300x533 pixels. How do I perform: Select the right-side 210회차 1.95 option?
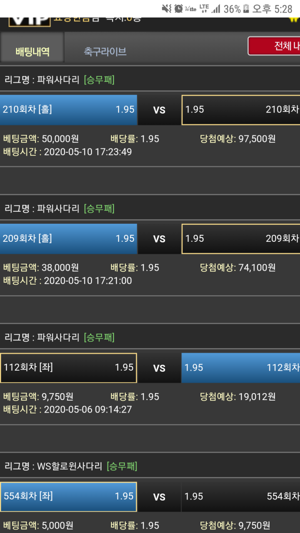pyautogui.click(x=241, y=109)
